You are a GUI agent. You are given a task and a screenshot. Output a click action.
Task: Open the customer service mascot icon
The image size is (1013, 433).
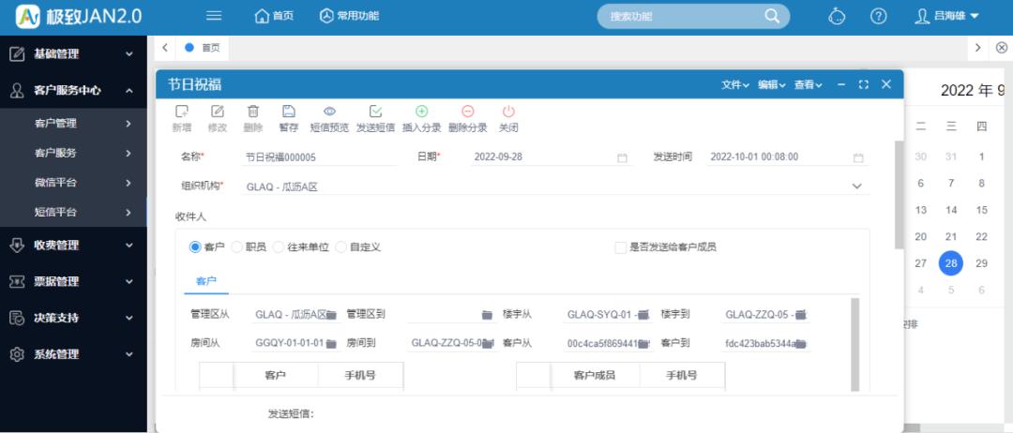tap(837, 16)
